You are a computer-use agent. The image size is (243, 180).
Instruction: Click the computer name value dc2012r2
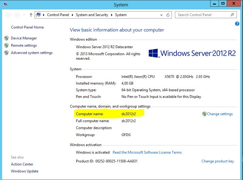128,114
